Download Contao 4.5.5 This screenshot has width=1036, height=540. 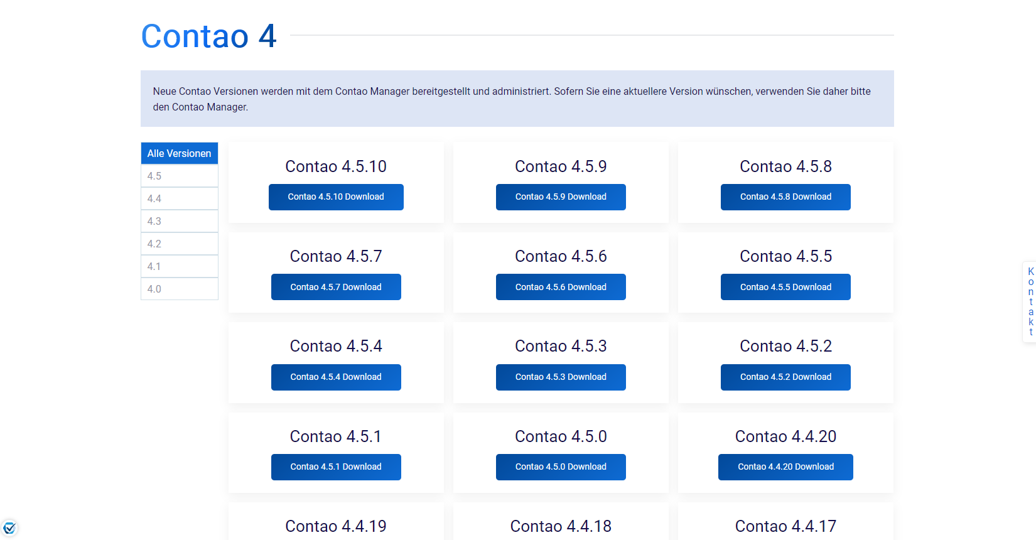click(x=785, y=287)
